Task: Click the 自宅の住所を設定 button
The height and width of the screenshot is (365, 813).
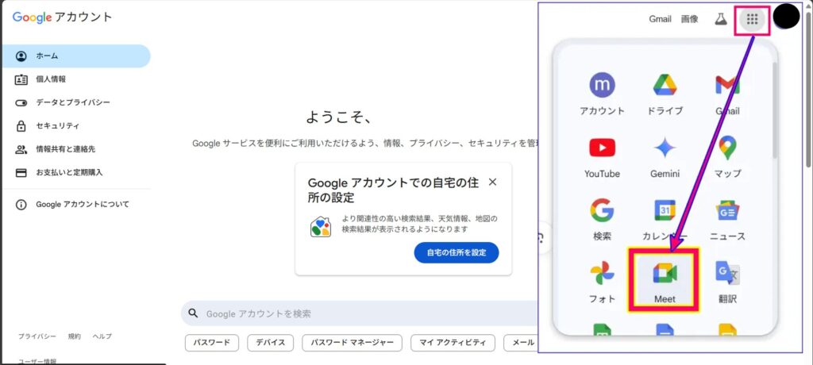Action: point(456,253)
